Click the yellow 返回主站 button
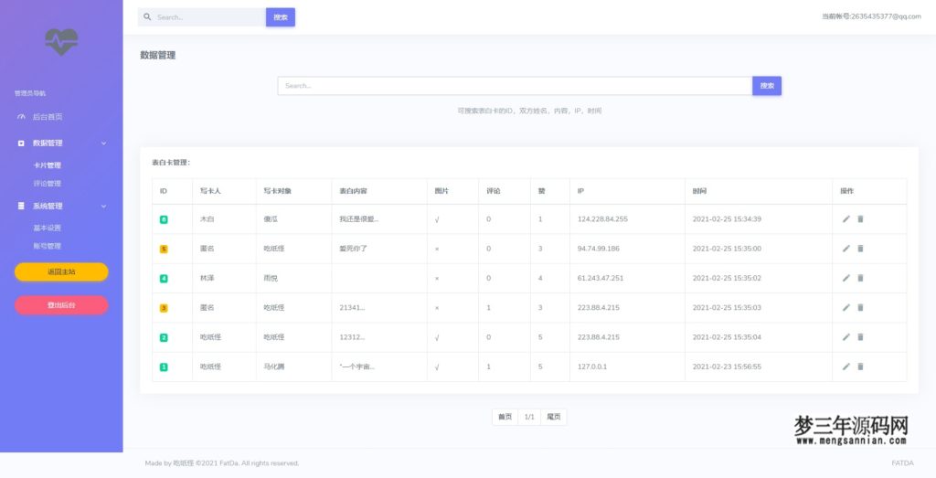The height and width of the screenshot is (478, 936). pyautogui.click(x=61, y=272)
